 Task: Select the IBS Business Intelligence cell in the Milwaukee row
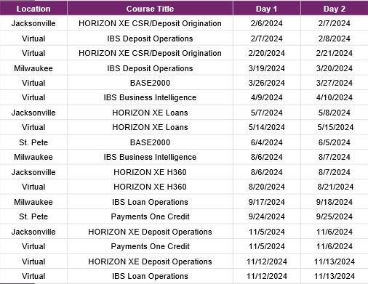(150, 157)
